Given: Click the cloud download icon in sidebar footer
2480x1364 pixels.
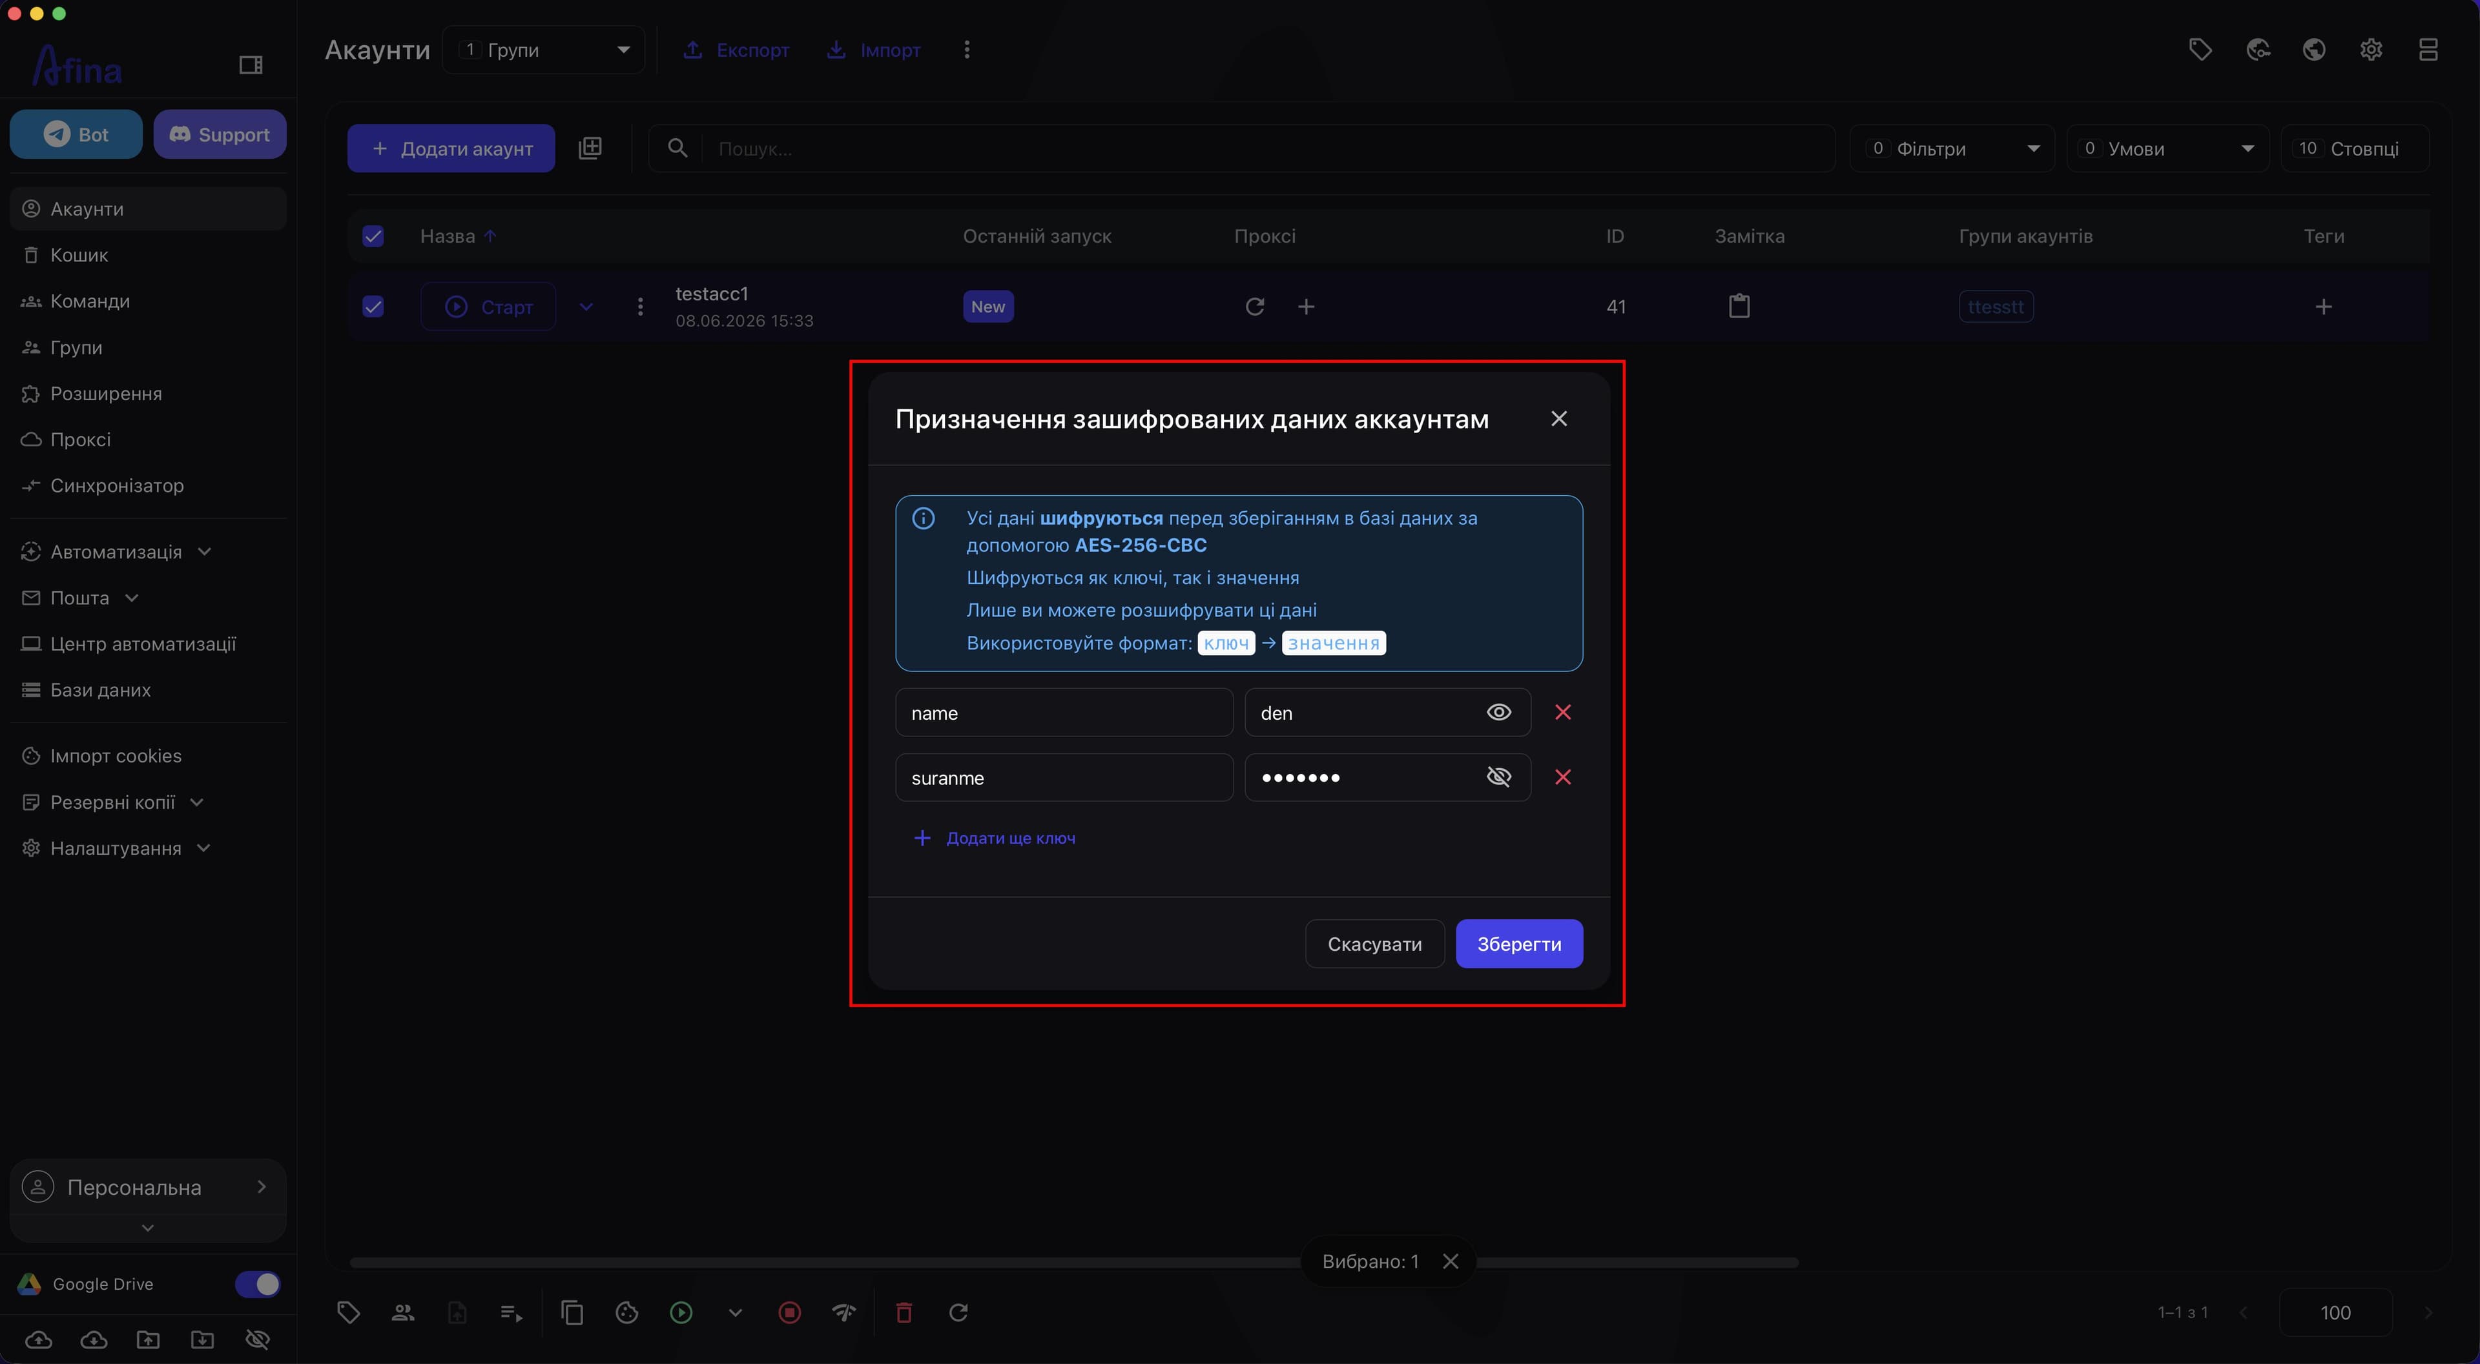Looking at the screenshot, I should 94,1339.
